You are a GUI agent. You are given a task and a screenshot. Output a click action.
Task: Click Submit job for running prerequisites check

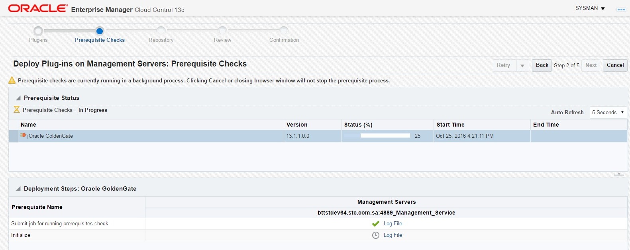pos(60,224)
